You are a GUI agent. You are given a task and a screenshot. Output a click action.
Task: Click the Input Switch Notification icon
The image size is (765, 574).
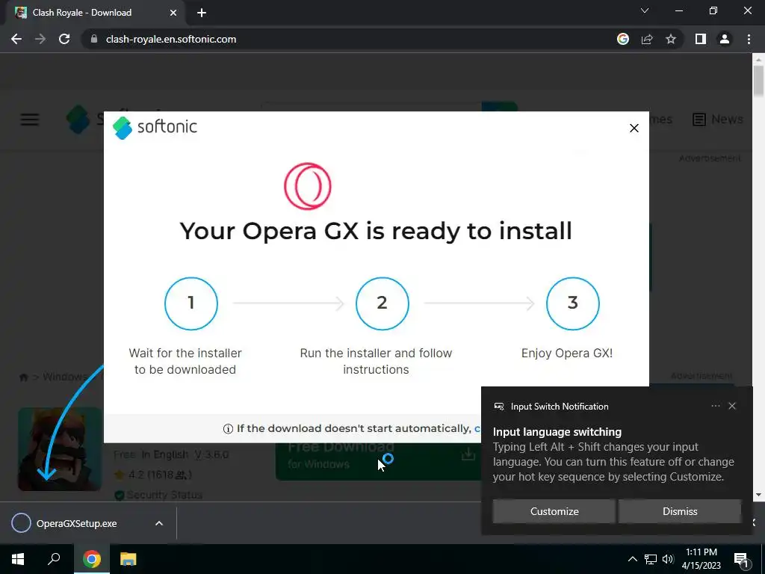click(498, 406)
